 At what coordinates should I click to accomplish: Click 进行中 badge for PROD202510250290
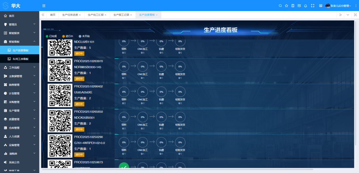(79, 155)
